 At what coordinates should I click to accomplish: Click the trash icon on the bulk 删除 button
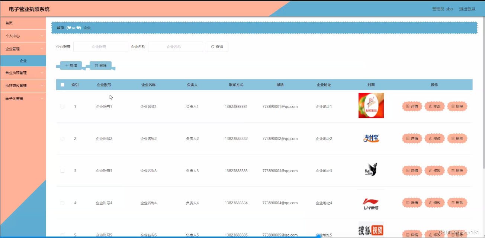click(x=96, y=65)
